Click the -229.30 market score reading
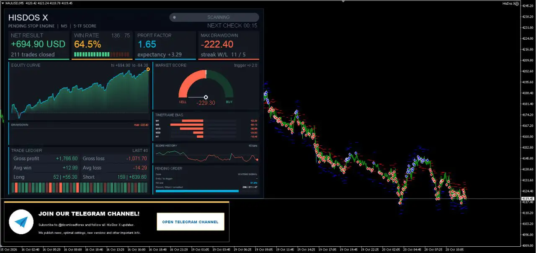The height and width of the screenshot is (253, 536). tap(206, 103)
